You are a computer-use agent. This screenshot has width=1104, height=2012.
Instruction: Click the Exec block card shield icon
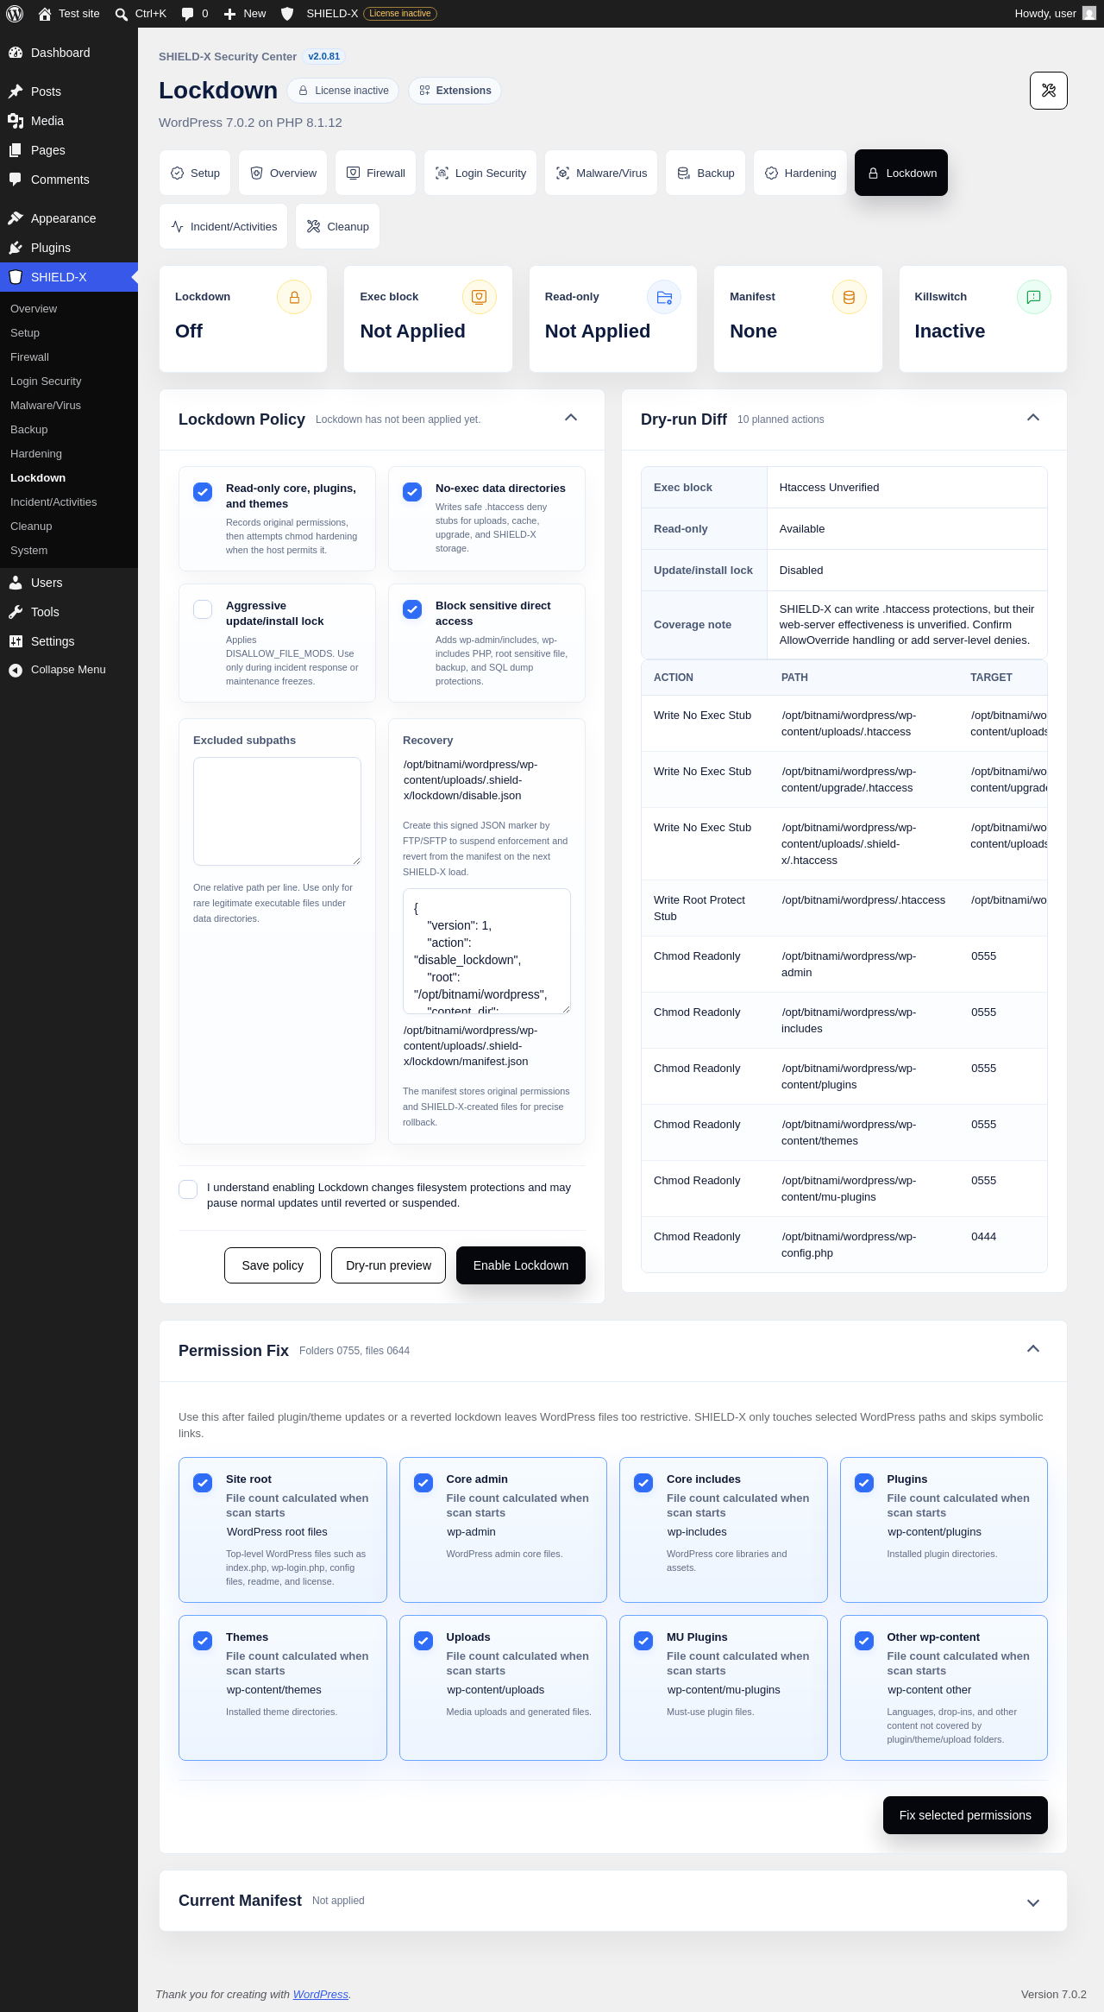(480, 297)
